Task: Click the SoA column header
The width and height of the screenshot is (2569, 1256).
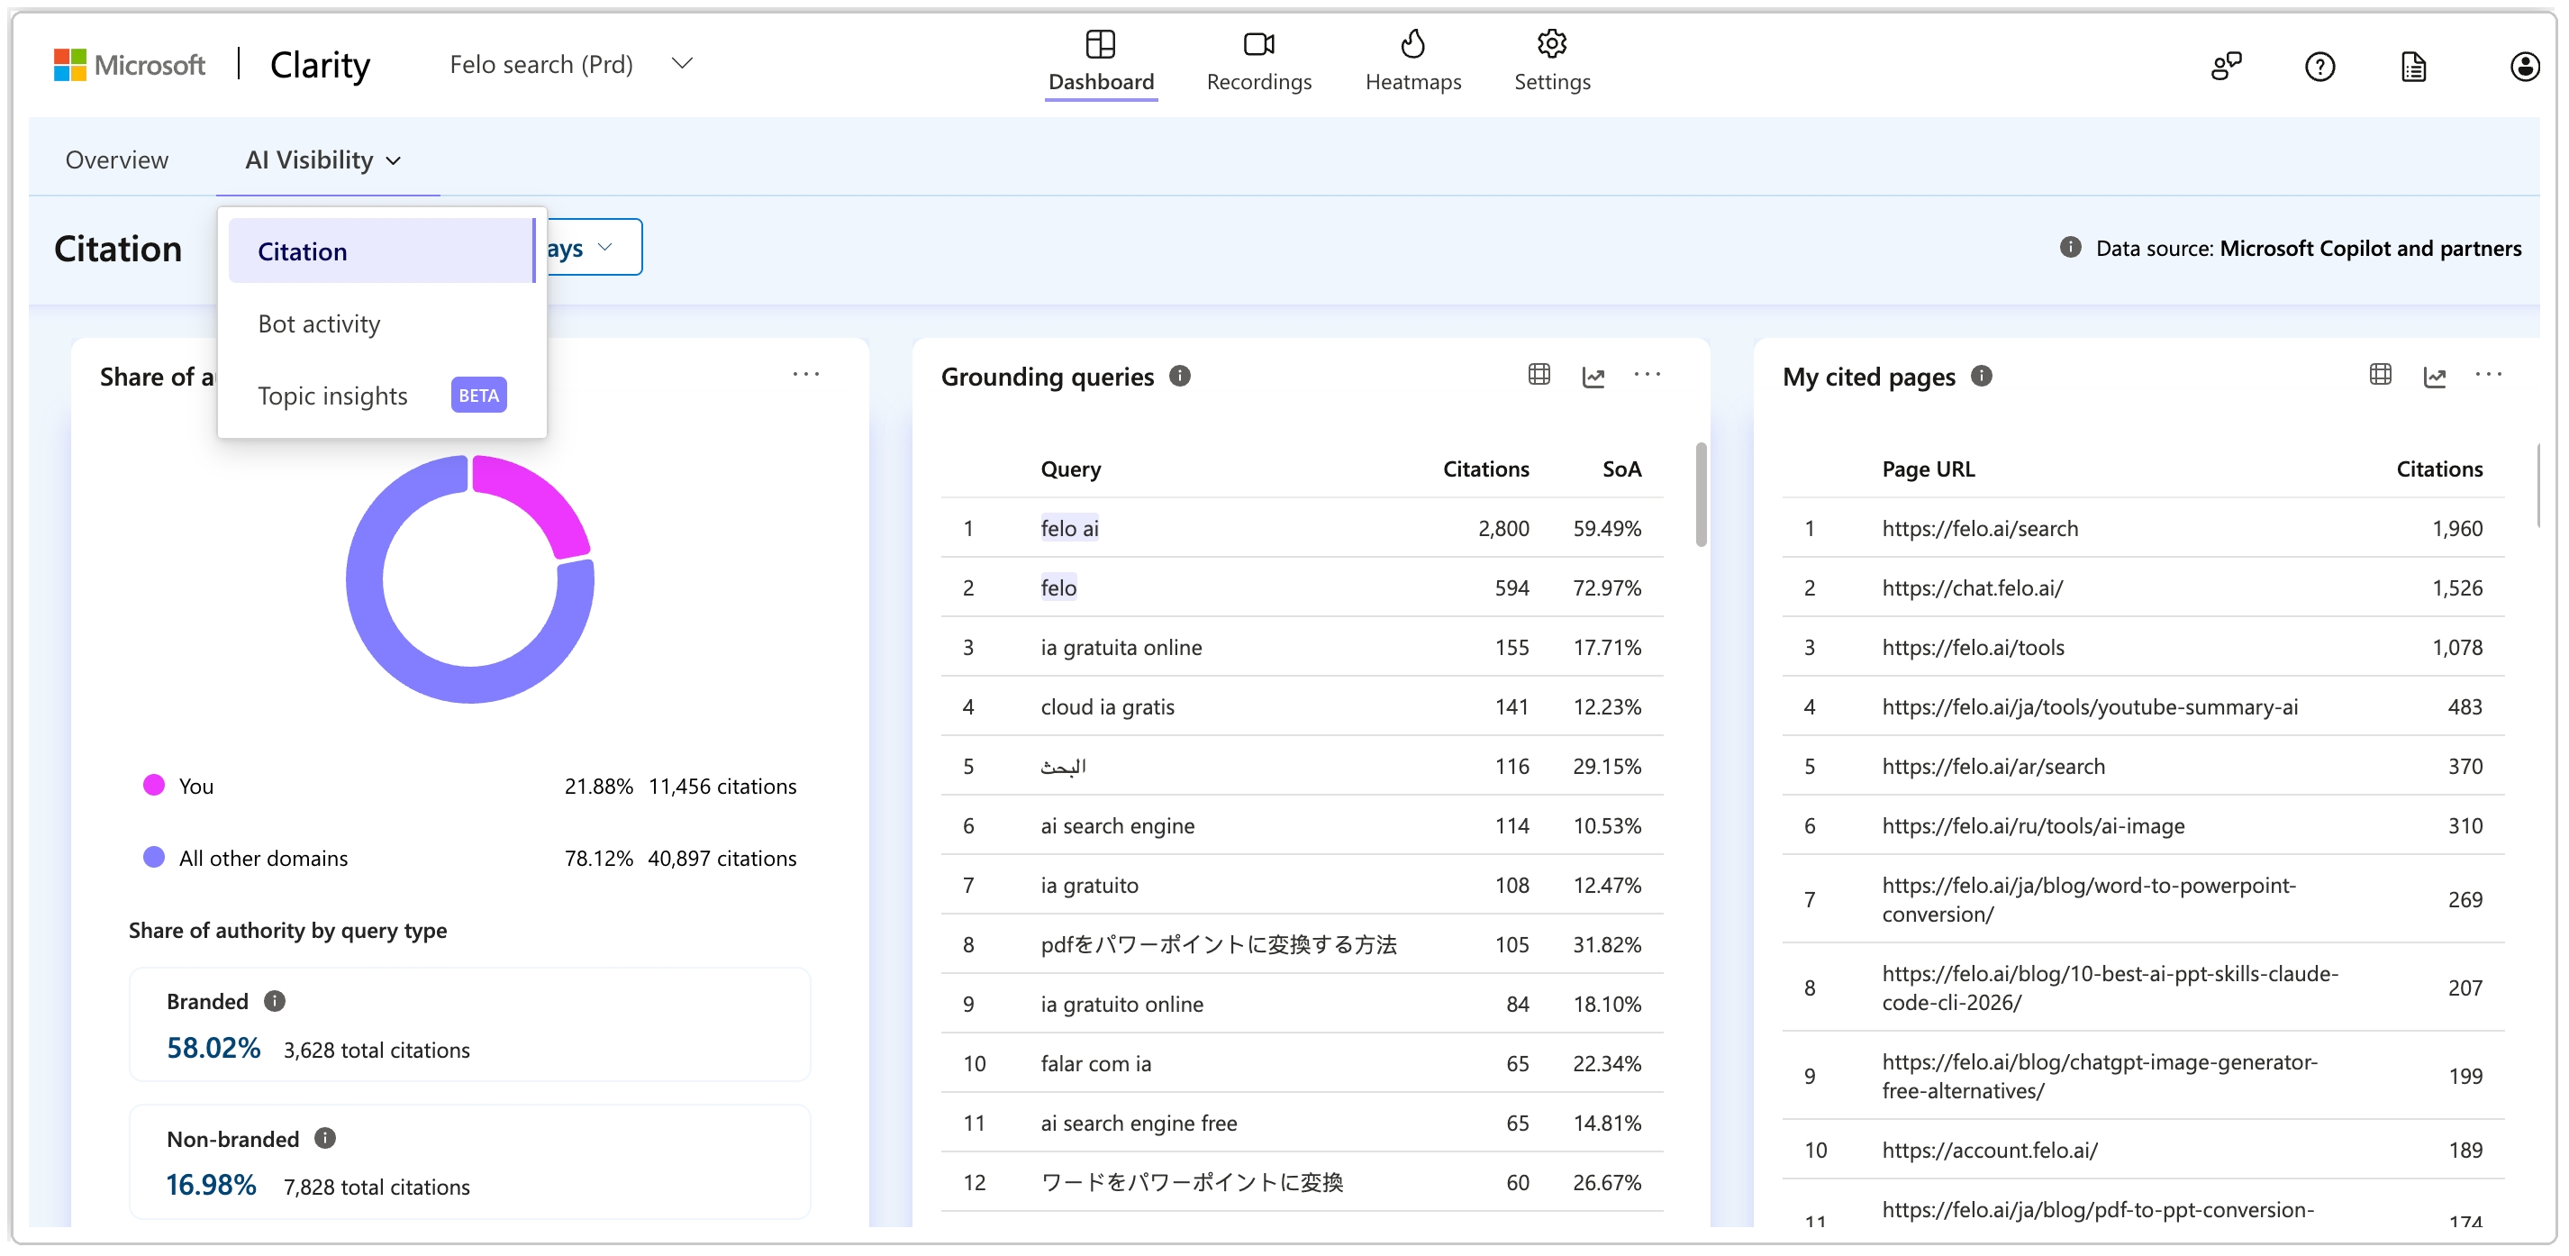Action: (x=1621, y=469)
